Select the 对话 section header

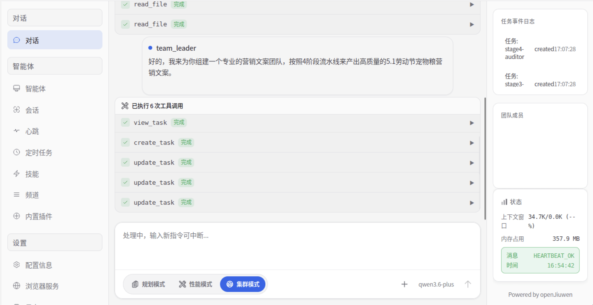[55, 18]
